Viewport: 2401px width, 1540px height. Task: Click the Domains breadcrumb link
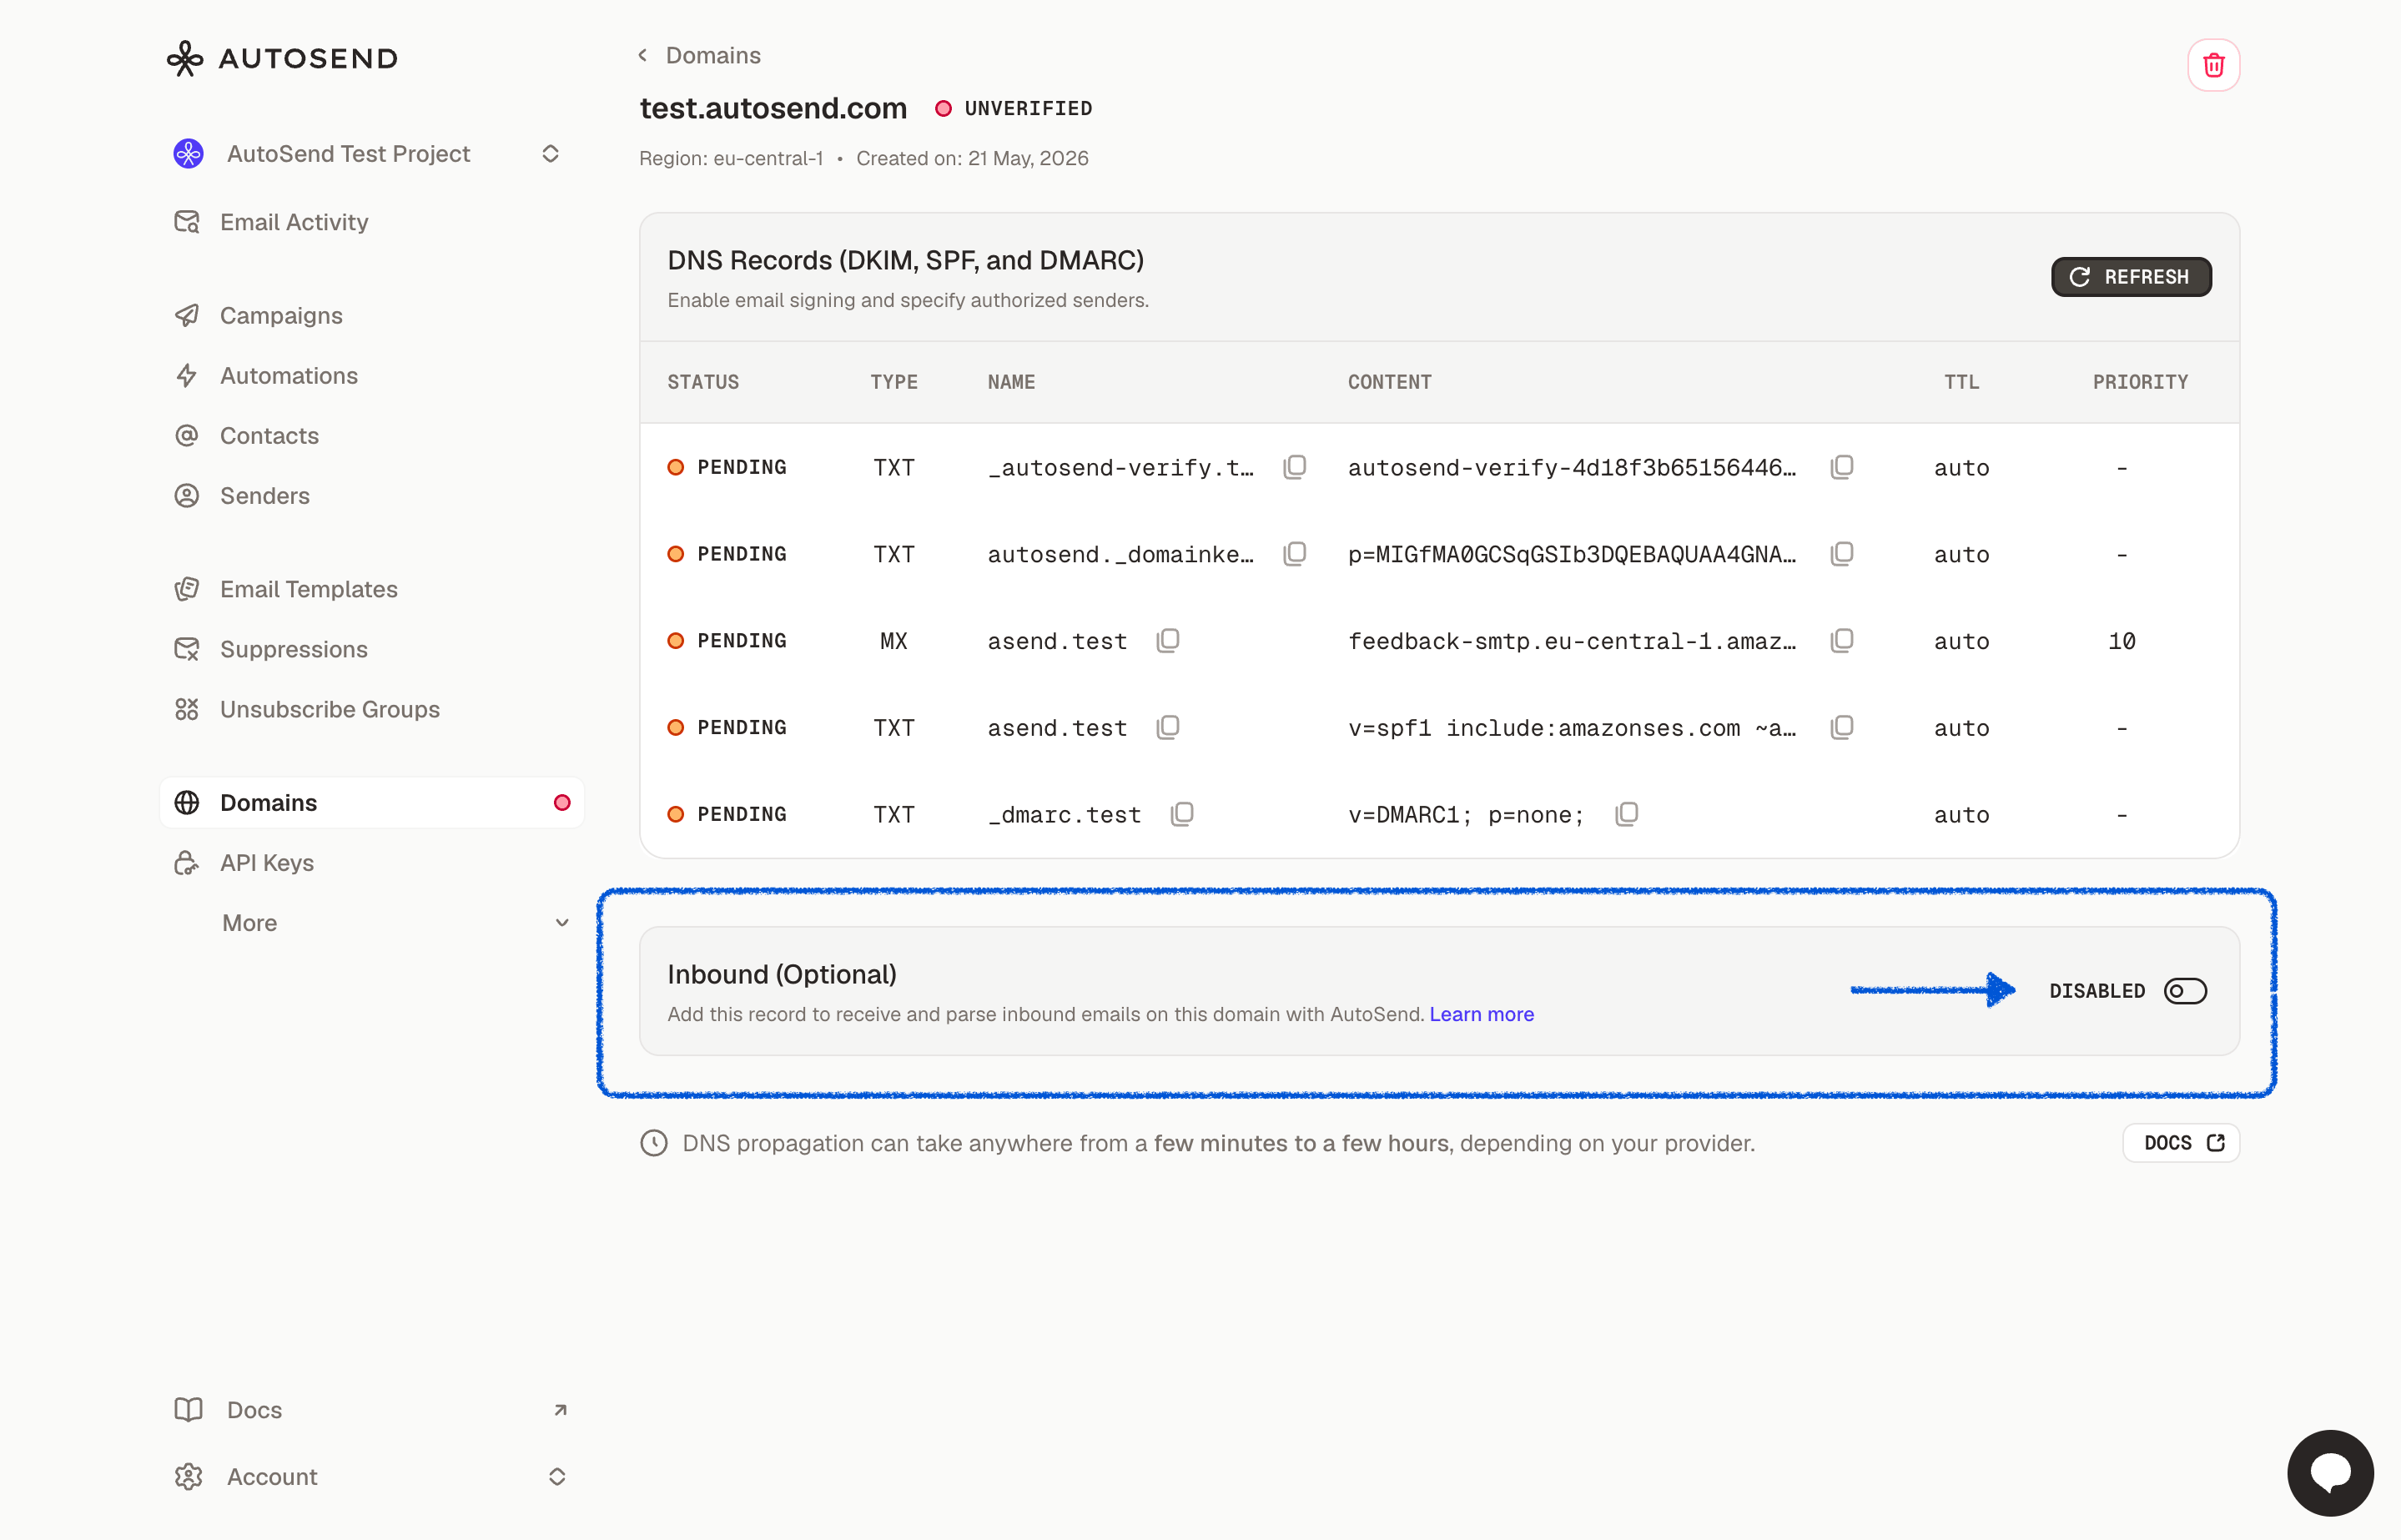point(713,55)
